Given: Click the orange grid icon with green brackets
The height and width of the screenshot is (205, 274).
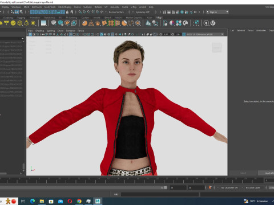Looking at the screenshot, I should 111,23.
